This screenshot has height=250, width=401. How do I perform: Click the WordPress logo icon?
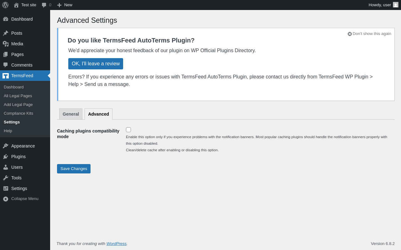click(5, 5)
